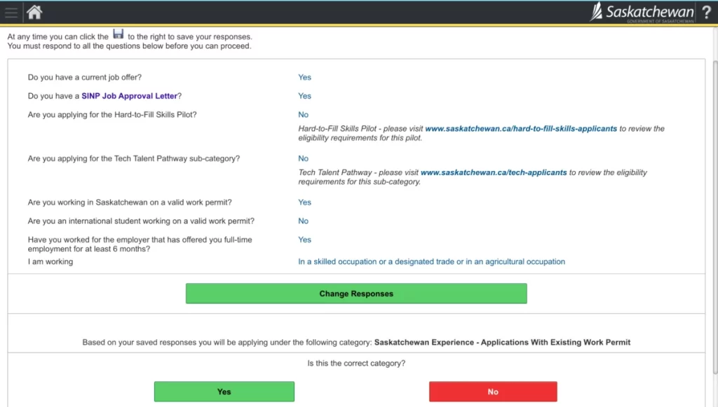Open help with the question mark icon
Image resolution: width=718 pixels, height=407 pixels.
click(x=706, y=13)
